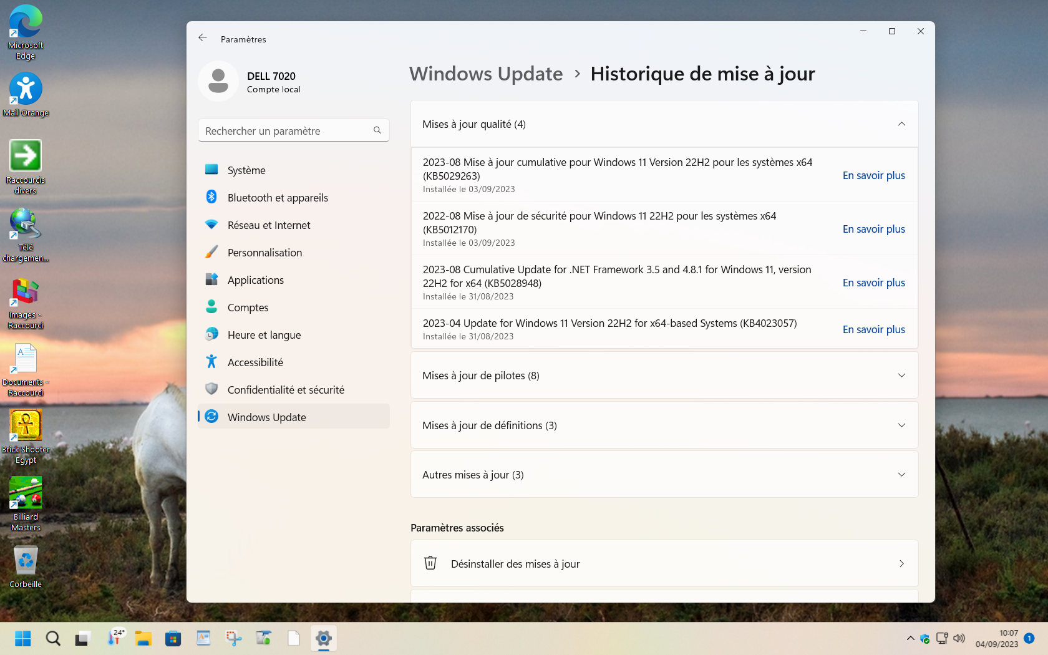Viewport: 1048px width, 655px height.
Task: Launch Billiard Masters desktop shortcut
Action: pyautogui.click(x=26, y=505)
